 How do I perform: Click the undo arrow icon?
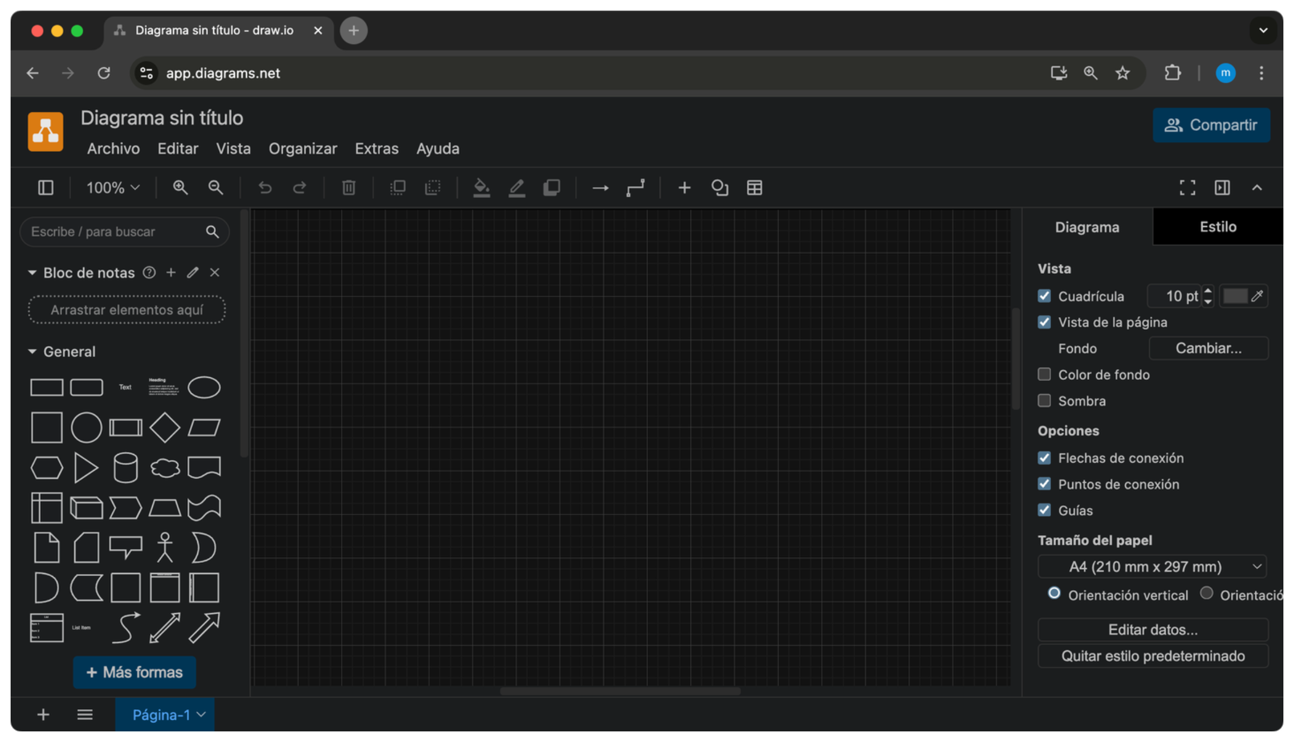click(265, 188)
